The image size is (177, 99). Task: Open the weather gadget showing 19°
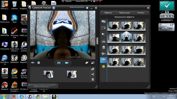point(166,27)
